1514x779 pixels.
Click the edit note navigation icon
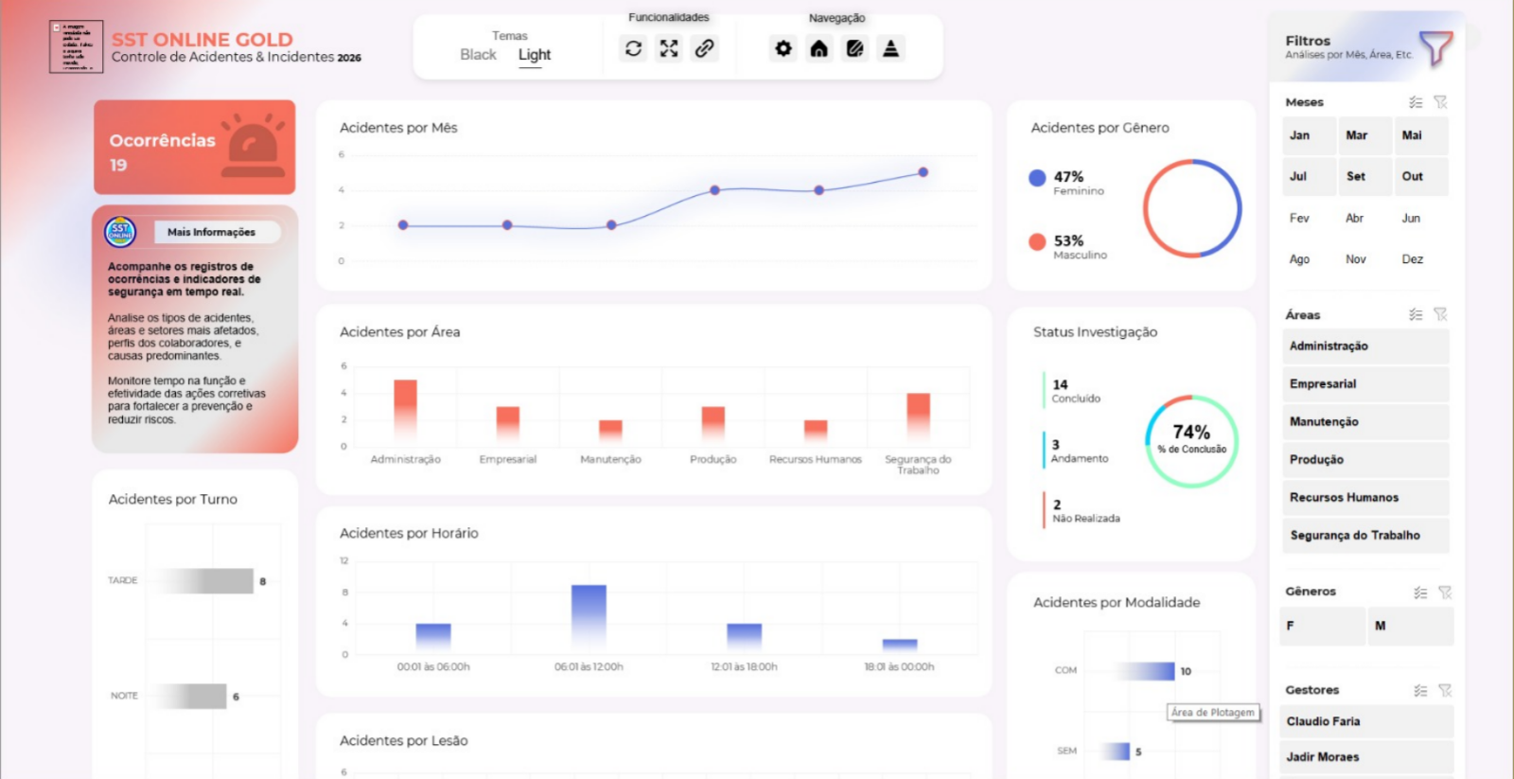point(854,48)
